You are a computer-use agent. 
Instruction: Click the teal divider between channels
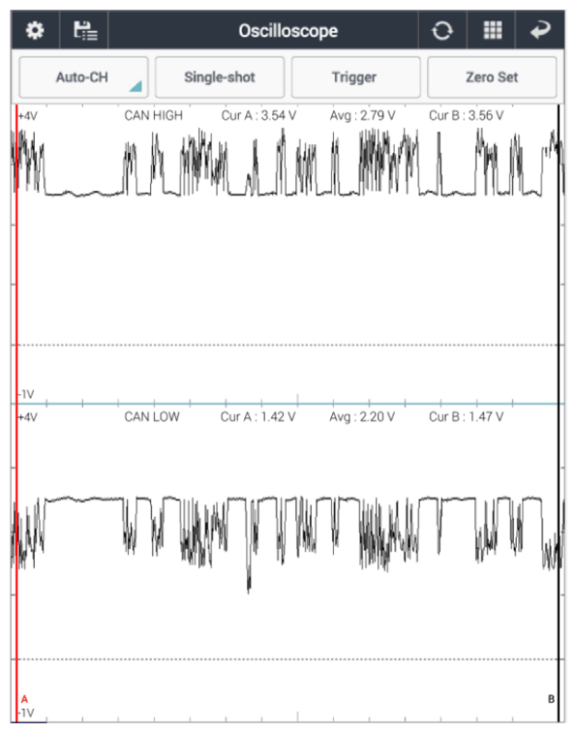[288, 404]
